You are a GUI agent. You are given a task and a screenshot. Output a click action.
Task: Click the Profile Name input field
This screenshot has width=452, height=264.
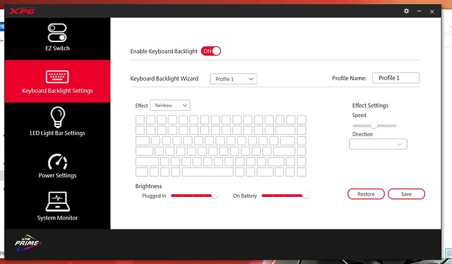[x=395, y=78]
